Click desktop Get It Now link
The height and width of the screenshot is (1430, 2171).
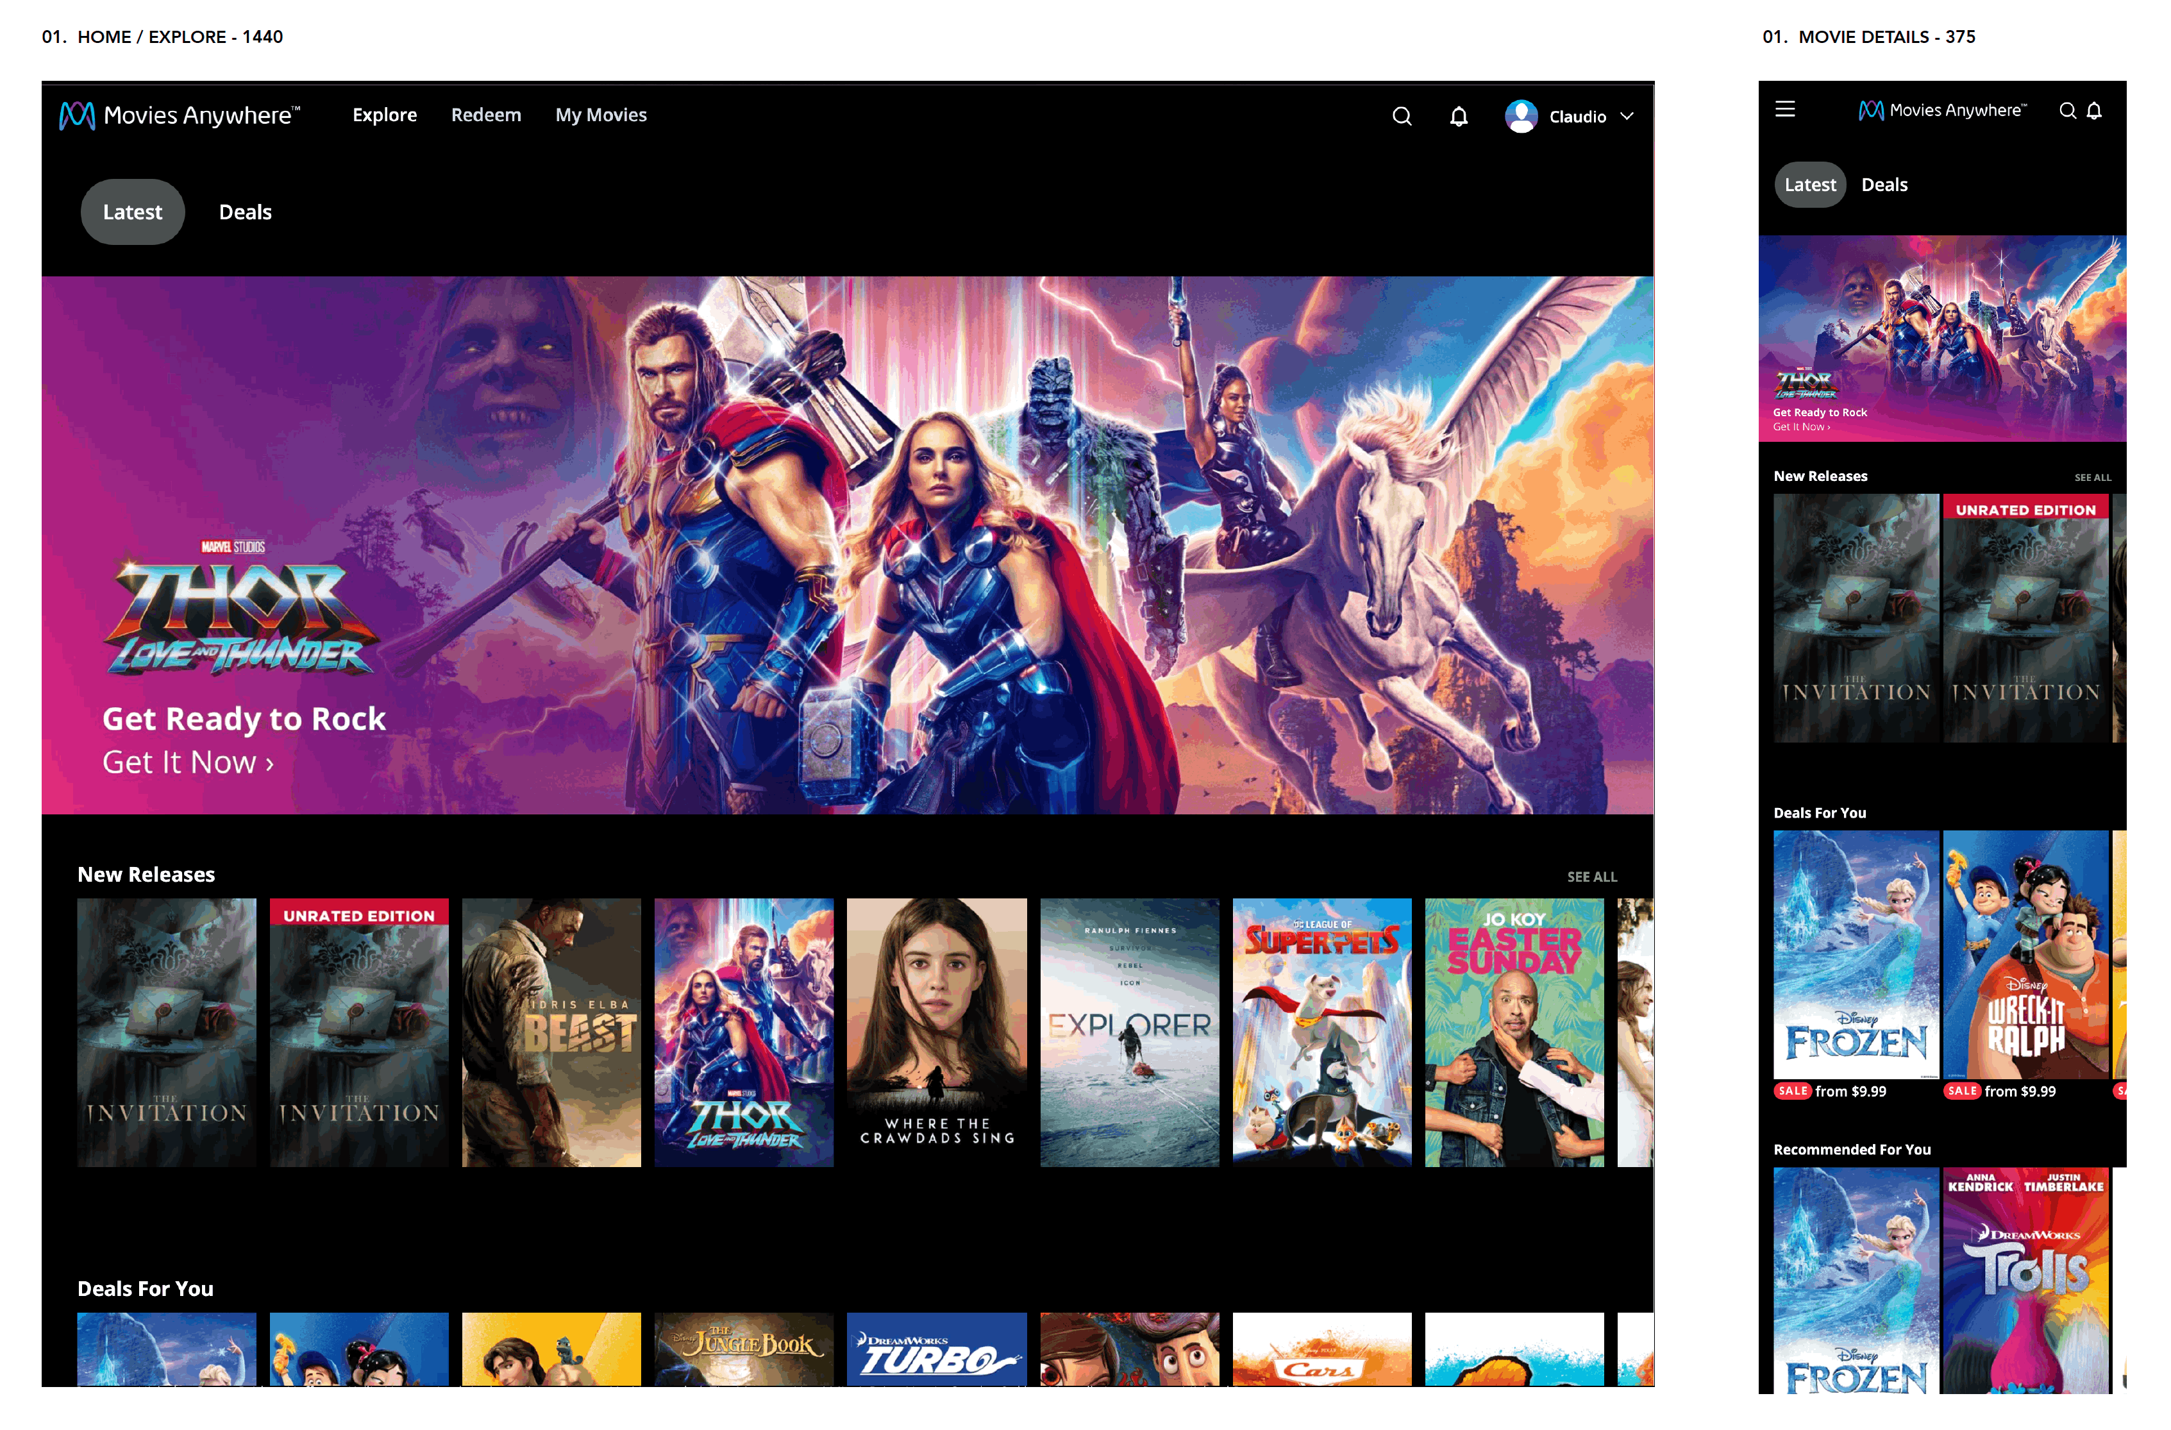187,762
